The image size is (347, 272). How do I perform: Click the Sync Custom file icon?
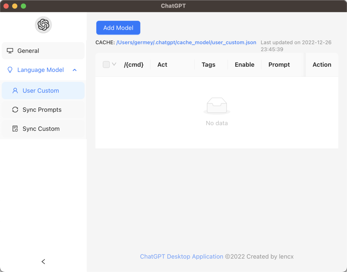tap(15, 129)
